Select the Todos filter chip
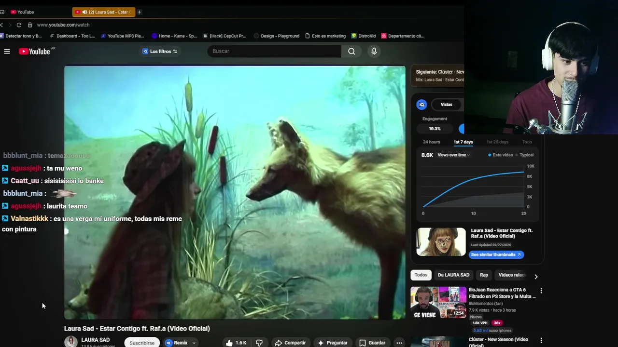The width and height of the screenshot is (618, 347). click(x=421, y=275)
